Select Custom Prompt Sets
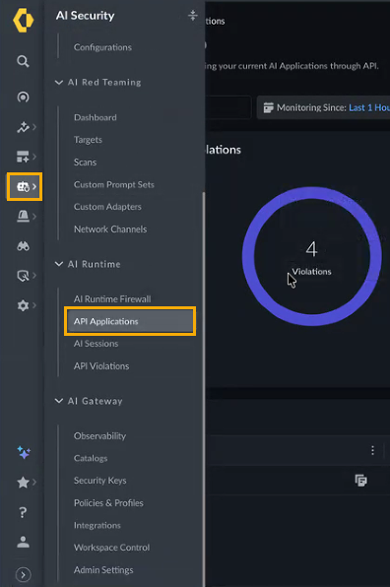Image resolution: width=390 pixels, height=587 pixels. (114, 184)
